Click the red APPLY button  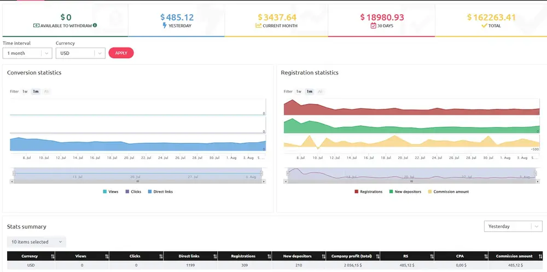tap(121, 53)
